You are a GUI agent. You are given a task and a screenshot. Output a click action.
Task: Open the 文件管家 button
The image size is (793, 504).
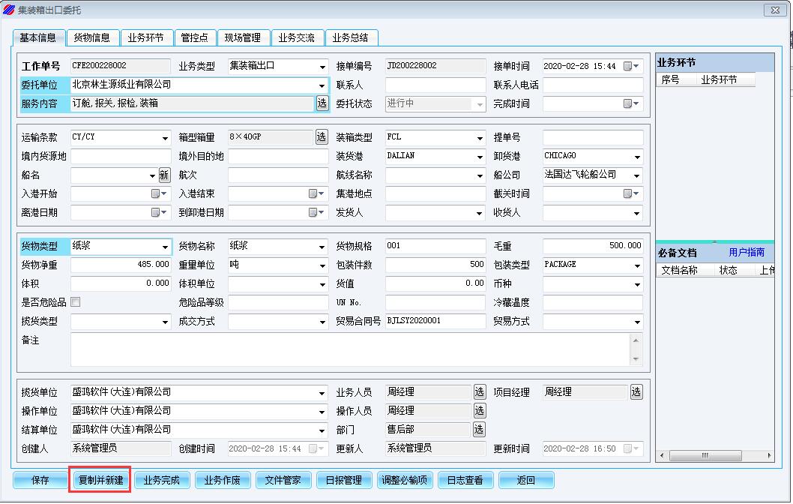pyautogui.click(x=283, y=480)
